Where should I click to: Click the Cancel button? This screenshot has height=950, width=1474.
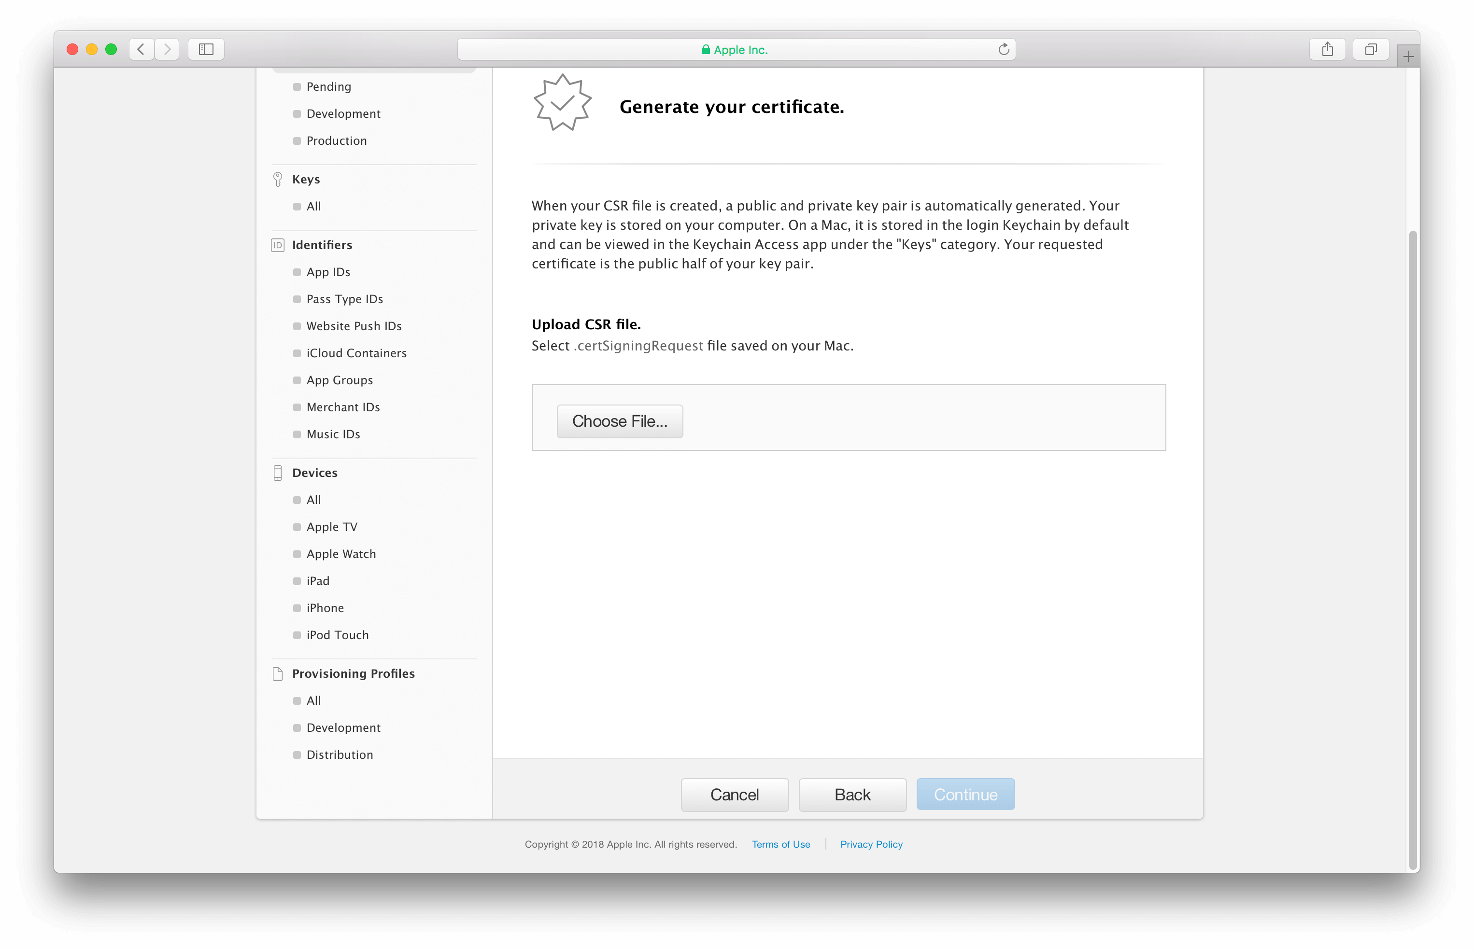[x=734, y=795]
